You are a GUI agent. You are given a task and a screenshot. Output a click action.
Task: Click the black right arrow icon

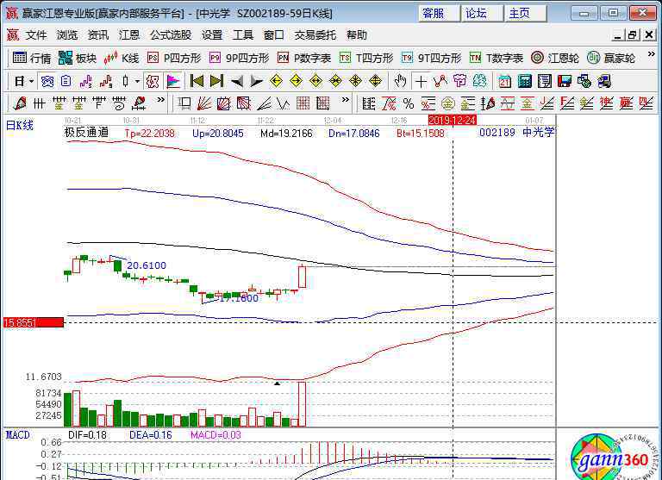(x=256, y=81)
